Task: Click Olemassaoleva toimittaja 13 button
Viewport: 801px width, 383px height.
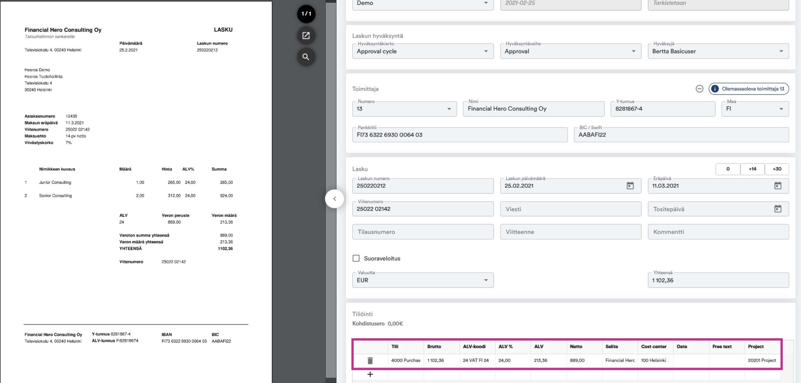Action: [x=748, y=89]
